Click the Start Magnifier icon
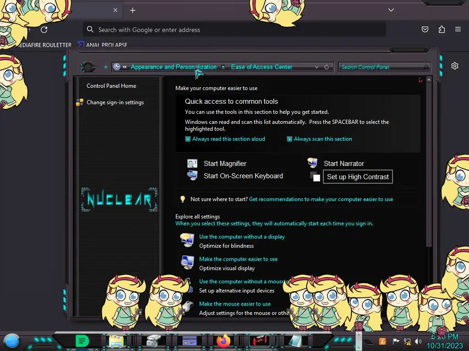 (192, 164)
